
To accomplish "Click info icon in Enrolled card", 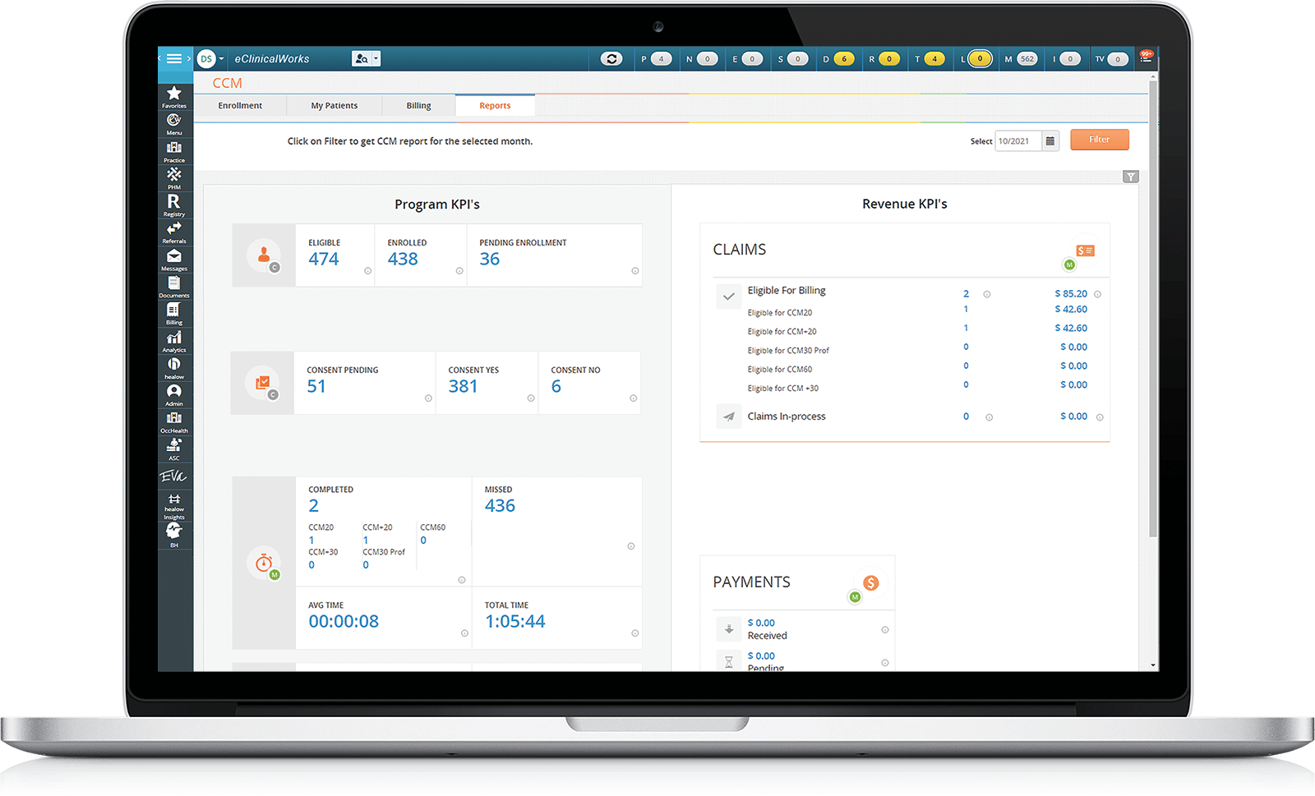I will (x=459, y=270).
